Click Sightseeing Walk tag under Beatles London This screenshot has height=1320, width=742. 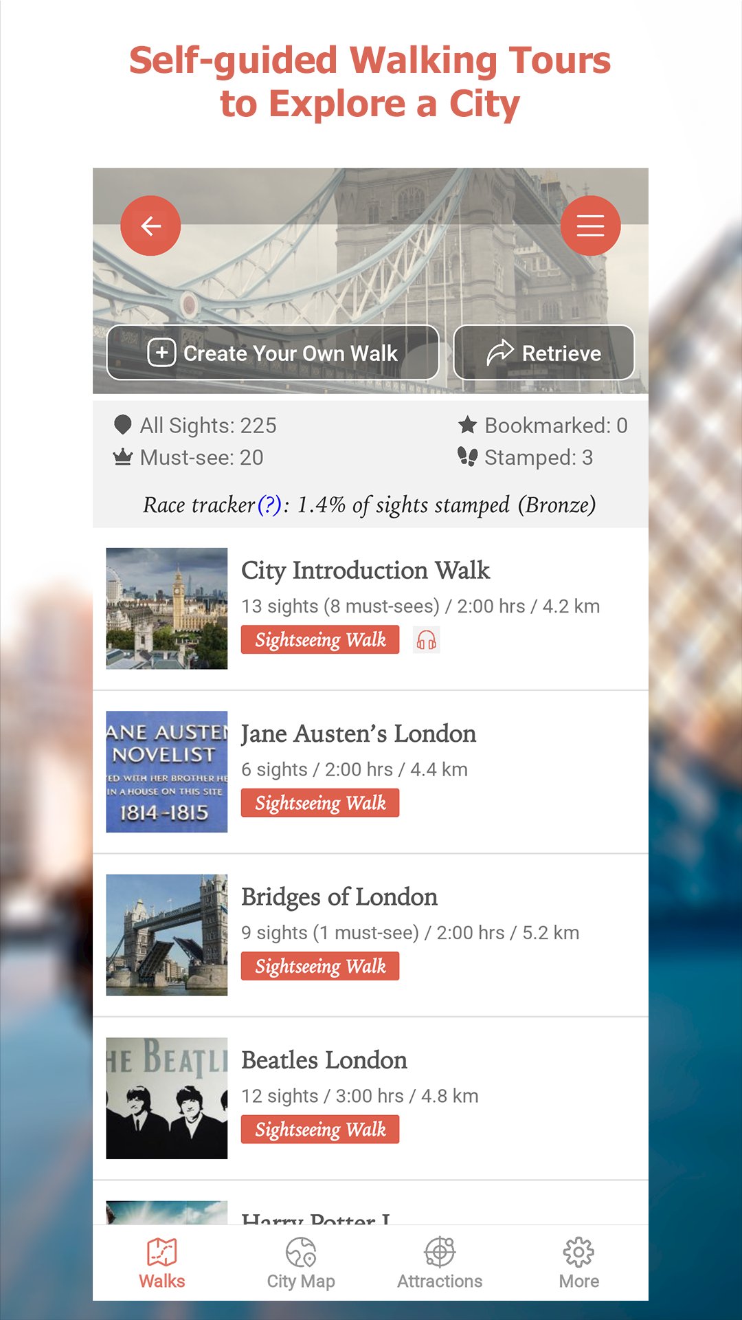point(320,1130)
